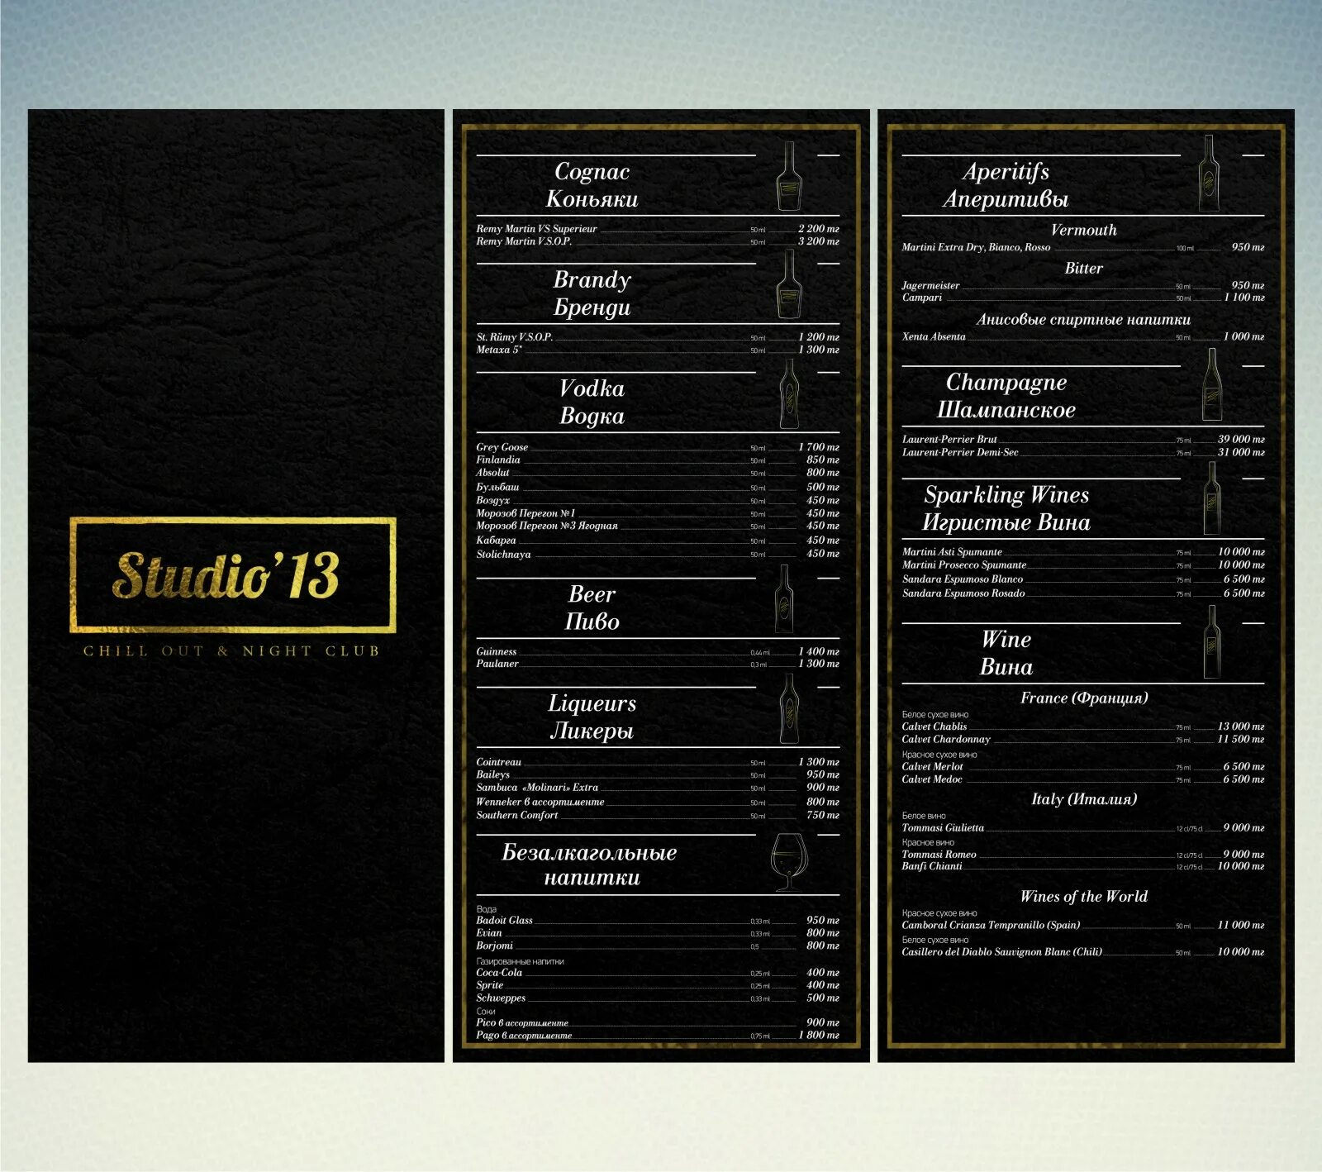Click the Jagermeister item
Image resolution: width=1322 pixels, height=1172 pixels.
1083,285
